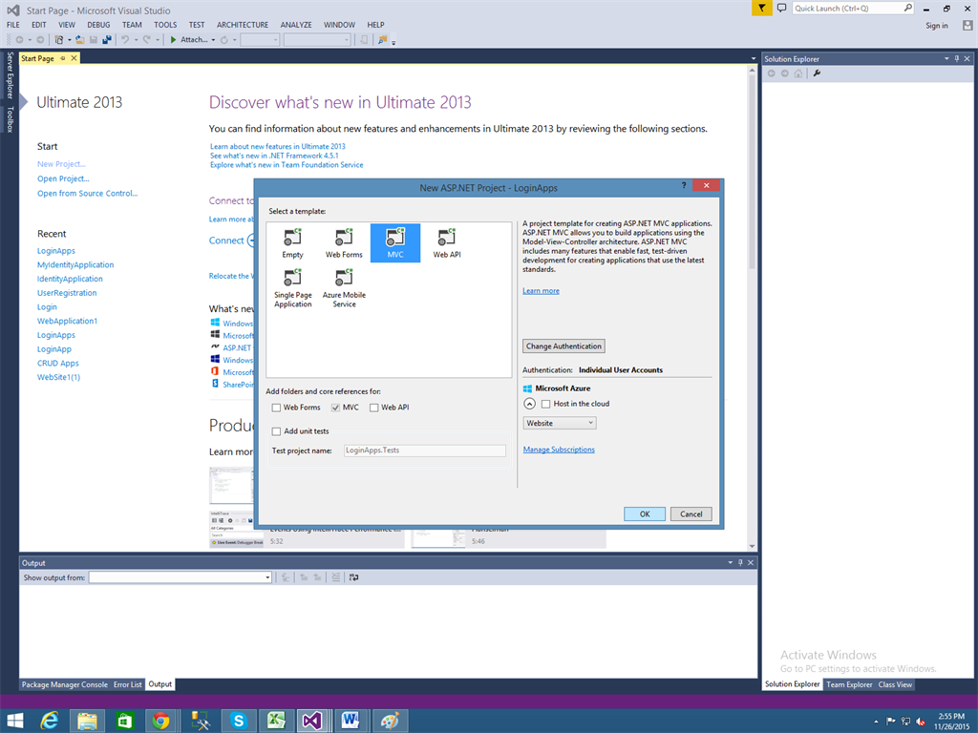978x733 pixels.
Task: Open the Learn more link in dialog
Action: 541,291
